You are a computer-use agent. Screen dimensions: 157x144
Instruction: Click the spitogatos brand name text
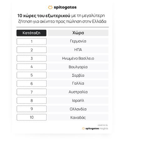(65, 8)
